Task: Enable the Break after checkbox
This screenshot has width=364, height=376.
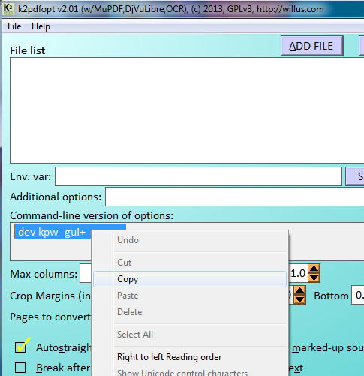Action: tap(20, 368)
